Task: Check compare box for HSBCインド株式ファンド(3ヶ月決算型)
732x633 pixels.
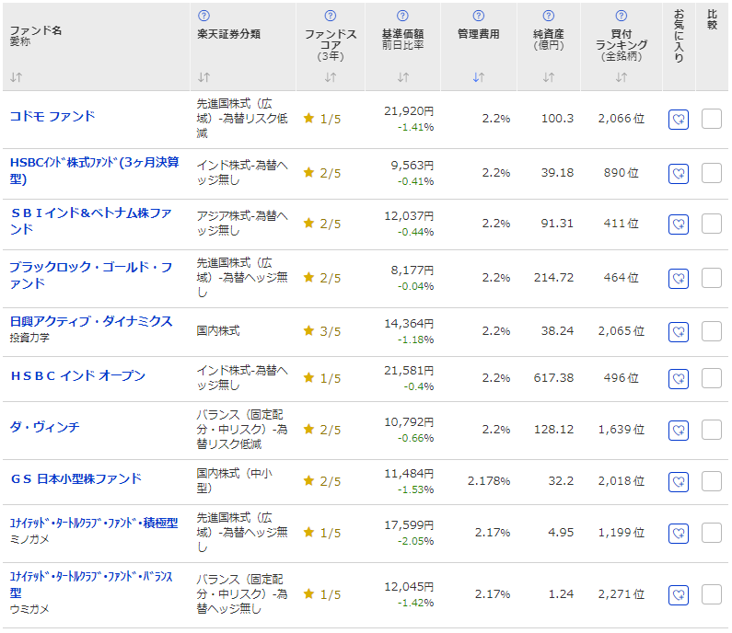Action: pos(712,173)
